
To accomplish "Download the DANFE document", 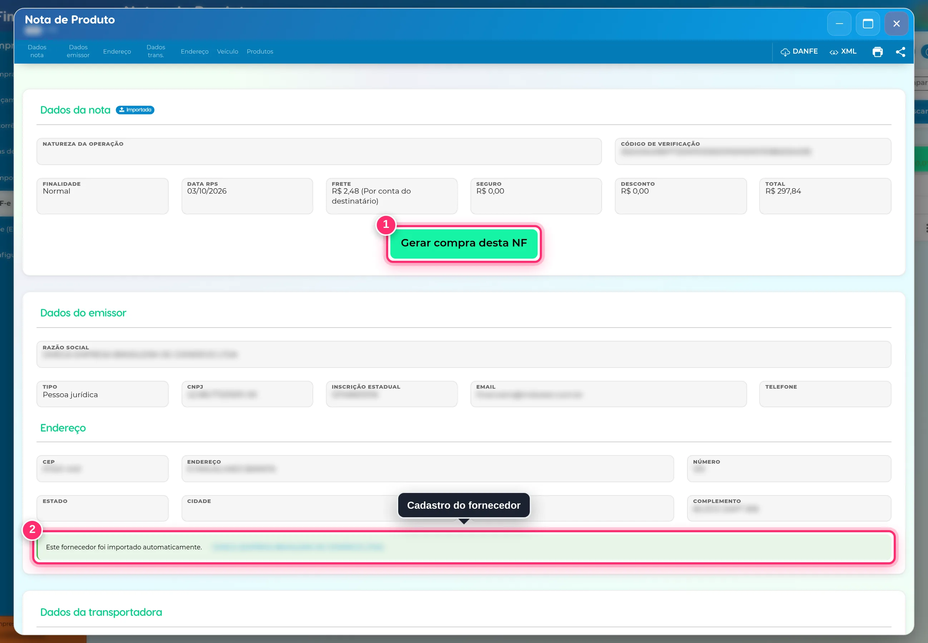I will click(x=799, y=51).
